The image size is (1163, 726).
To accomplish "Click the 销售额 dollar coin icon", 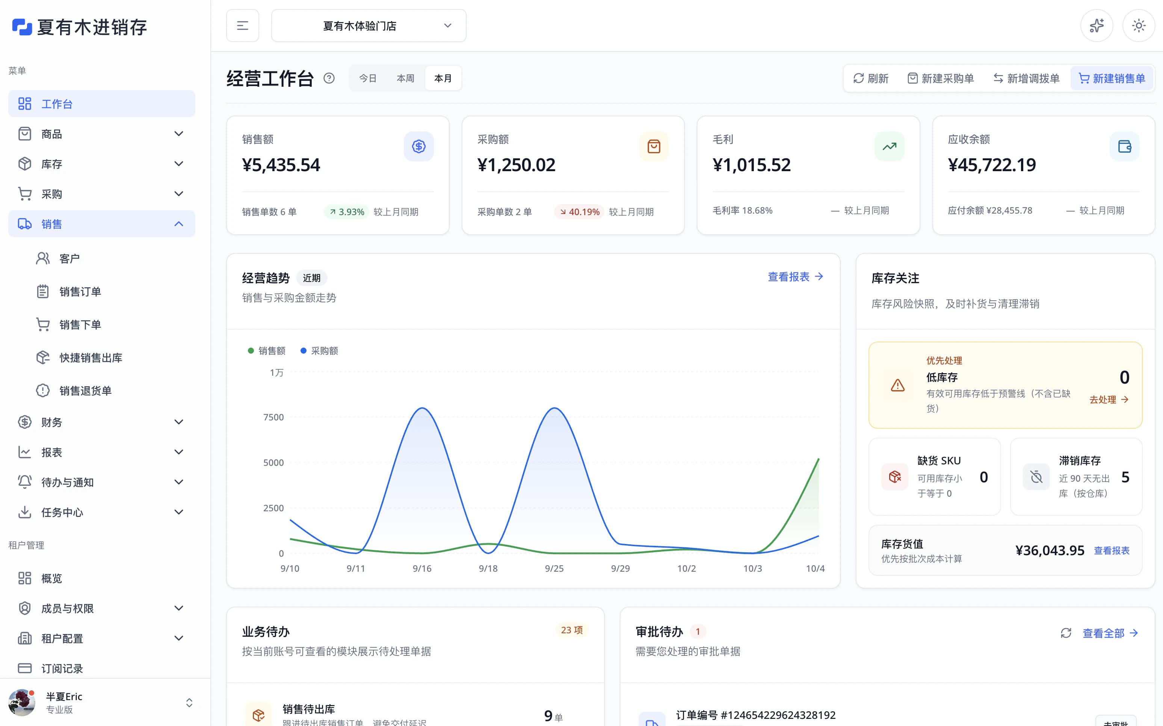I will coord(419,146).
